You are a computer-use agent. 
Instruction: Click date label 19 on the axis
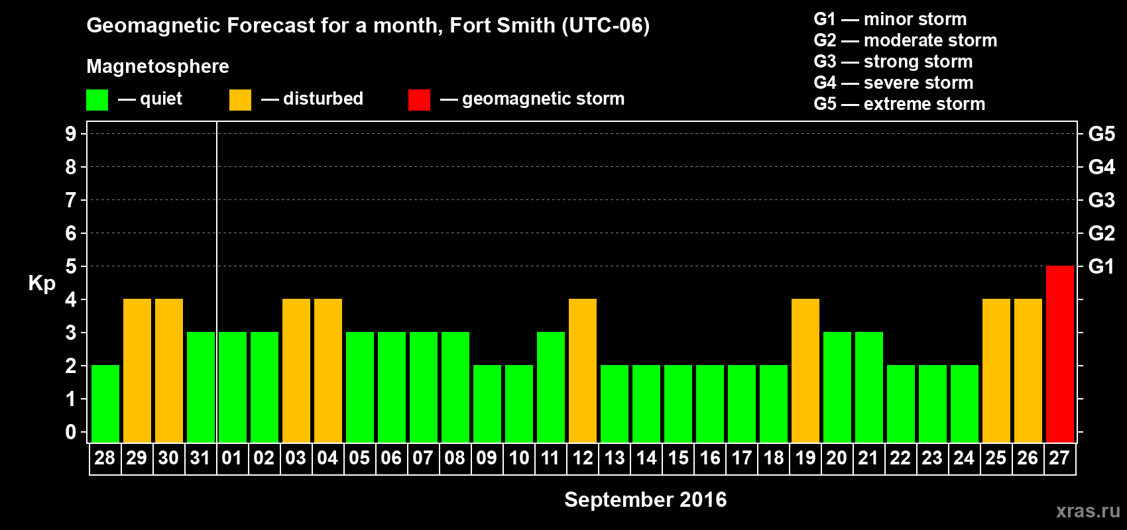pos(805,458)
